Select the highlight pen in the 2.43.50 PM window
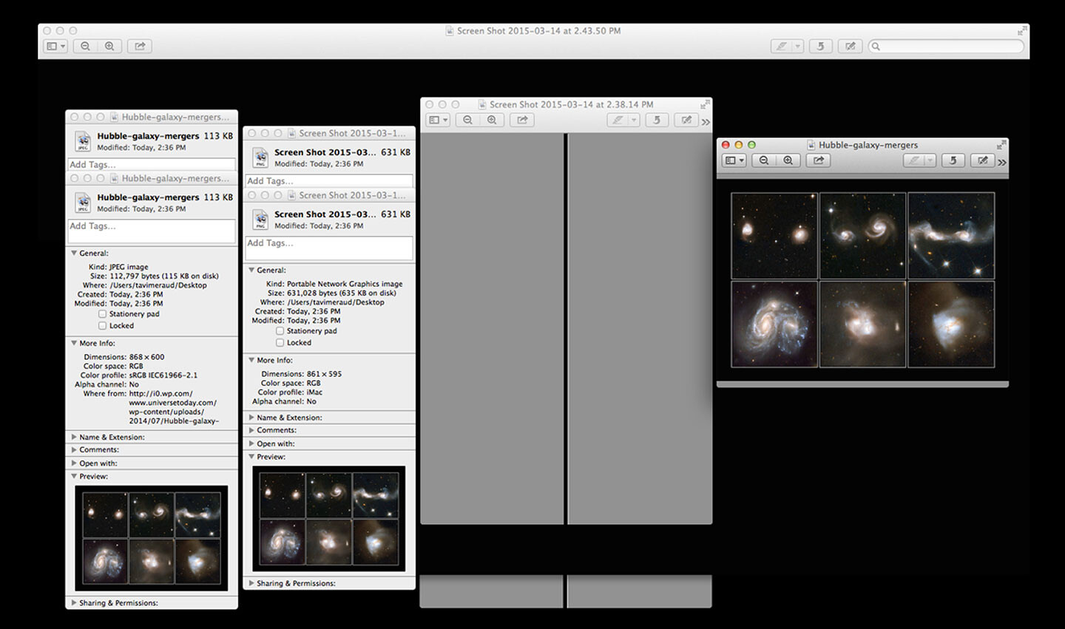This screenshot has height=629, width=1065. [x=781, y=46]
